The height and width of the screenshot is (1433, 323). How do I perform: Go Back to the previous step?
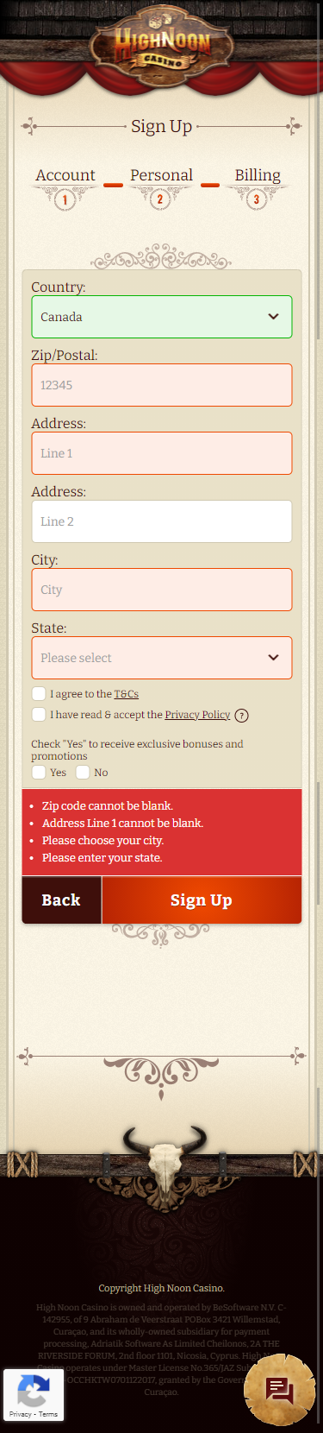(x=61, y=900)
